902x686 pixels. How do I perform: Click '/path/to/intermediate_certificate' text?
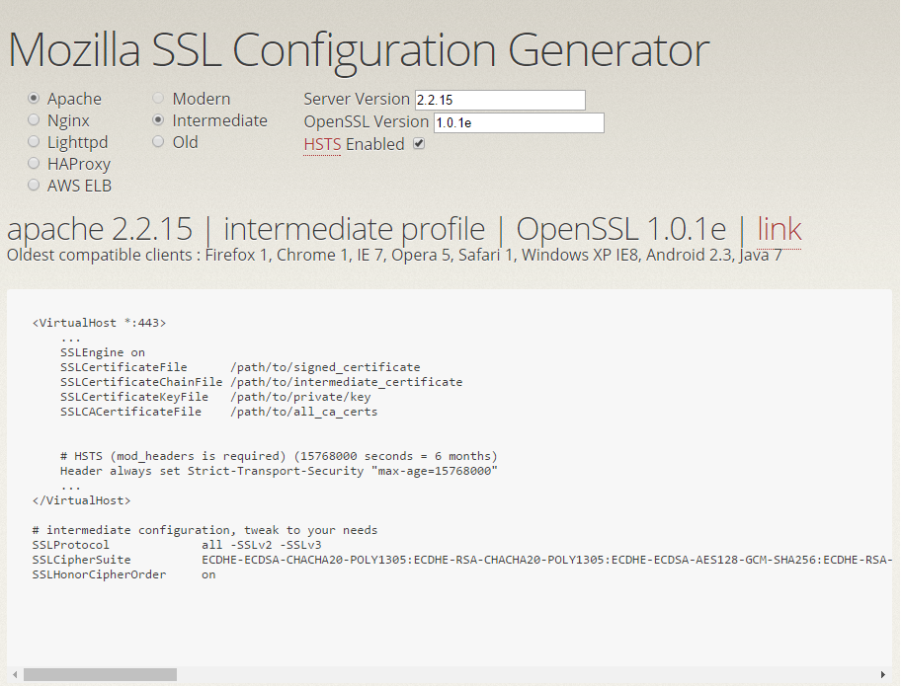[x=347, y=382]
